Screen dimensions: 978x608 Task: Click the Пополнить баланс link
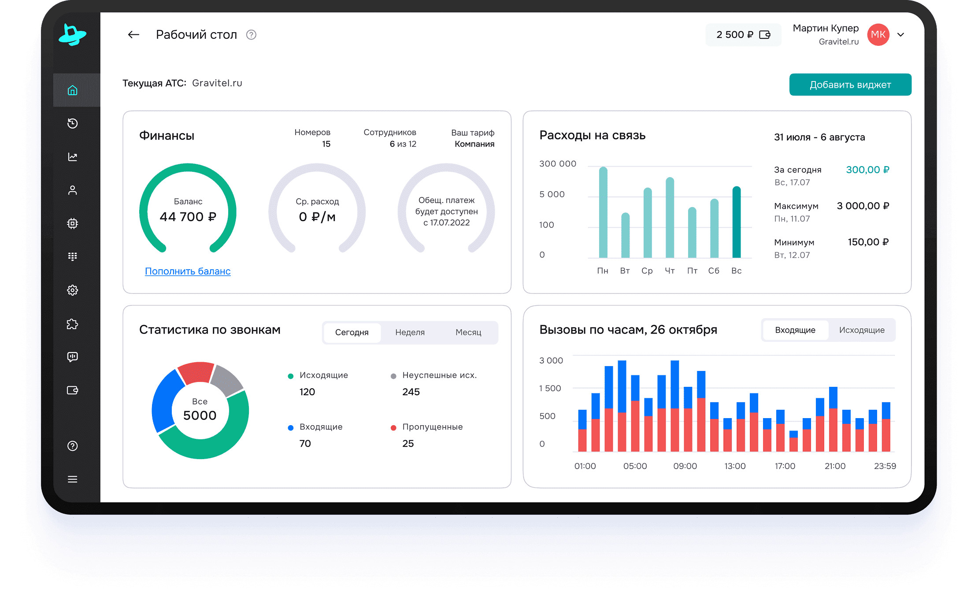click(188, 271)
